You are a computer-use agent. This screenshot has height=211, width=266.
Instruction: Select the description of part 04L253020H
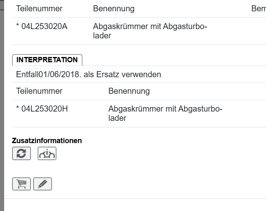(165, 114)
